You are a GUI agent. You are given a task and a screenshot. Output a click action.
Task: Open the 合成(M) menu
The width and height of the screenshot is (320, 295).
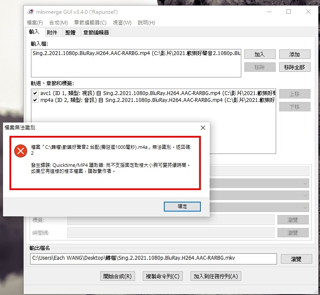point(58,22)
